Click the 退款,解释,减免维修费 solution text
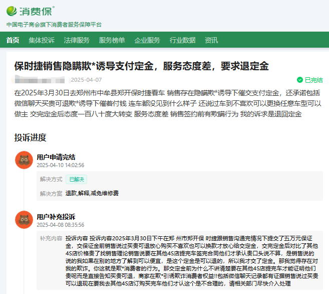Image resolution: width=329 pixels, height=294 pixels. tap(92, 193)
